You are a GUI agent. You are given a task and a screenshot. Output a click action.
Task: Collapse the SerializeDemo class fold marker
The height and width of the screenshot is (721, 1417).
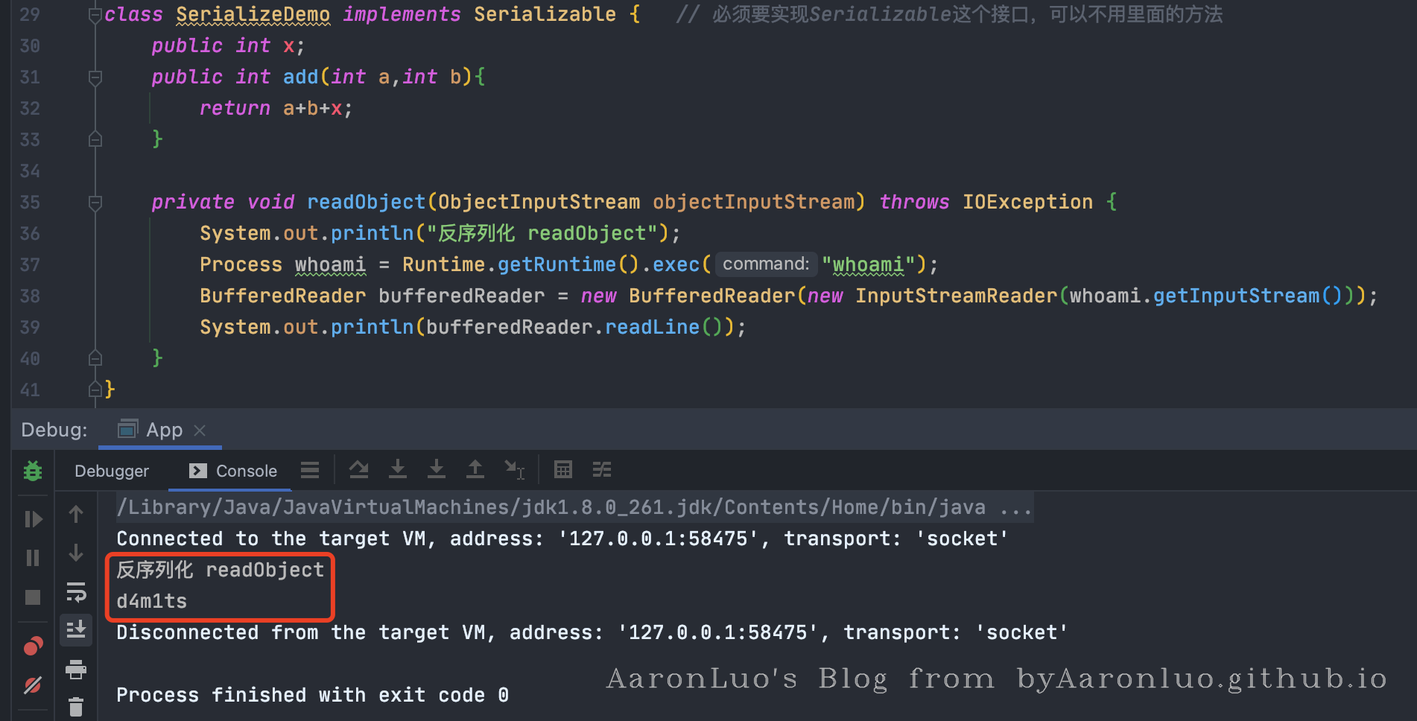click(95, 15)
